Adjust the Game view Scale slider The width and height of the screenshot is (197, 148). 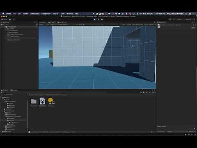(x=93, y=25)
